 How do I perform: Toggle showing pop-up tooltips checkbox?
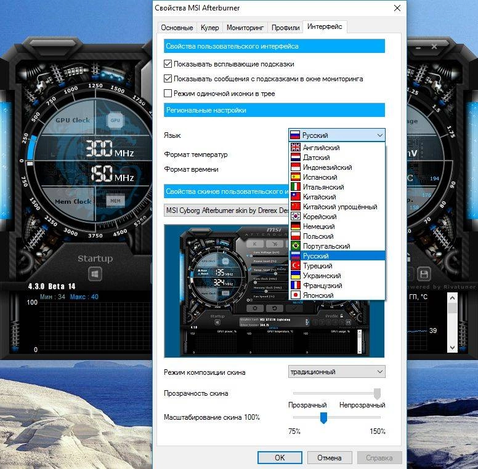tap(168, 64)
